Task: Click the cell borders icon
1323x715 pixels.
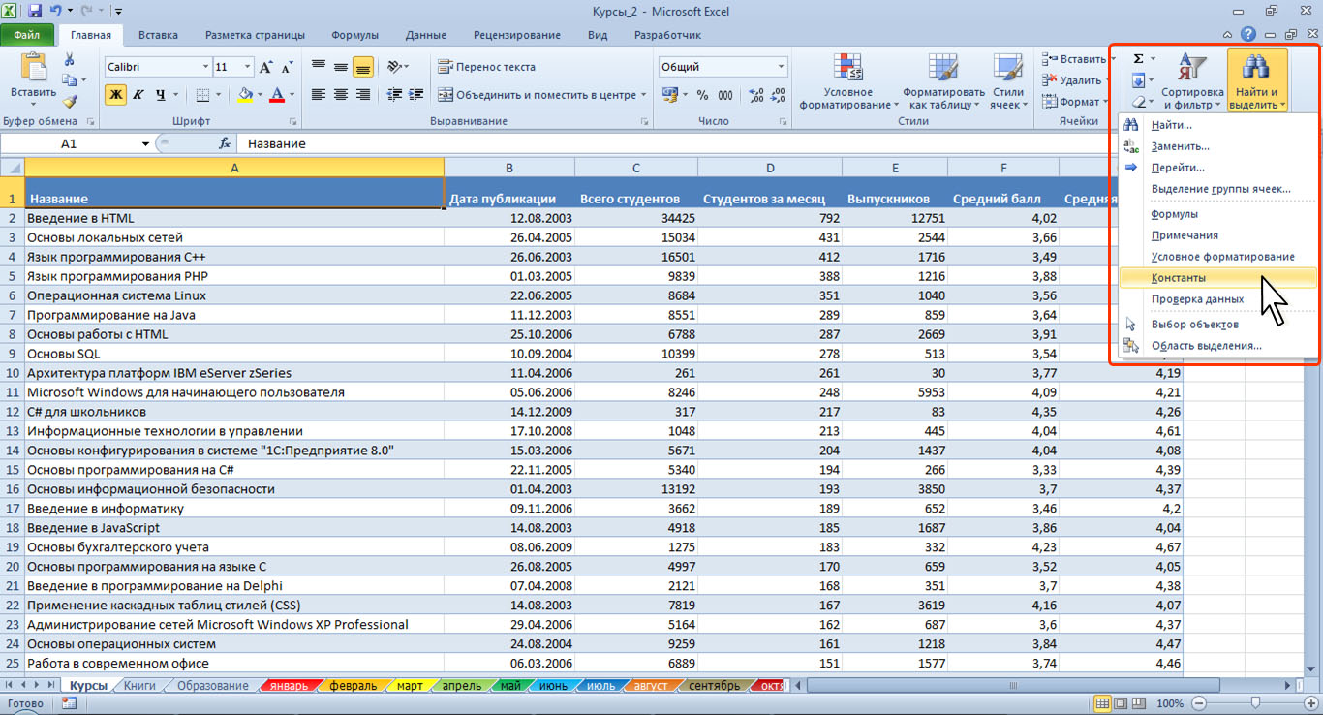Action: tap(202, 94)
